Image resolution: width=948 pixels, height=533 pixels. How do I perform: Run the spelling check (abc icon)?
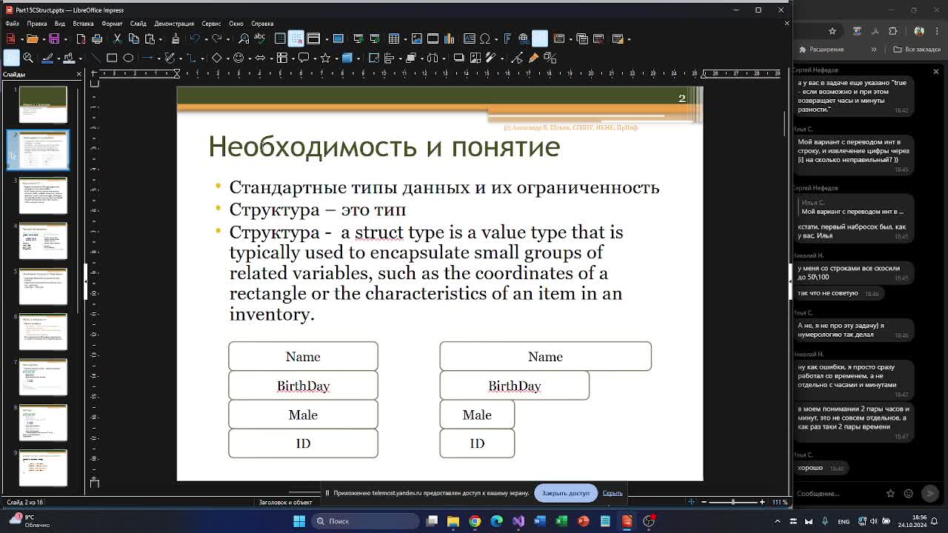(x=259, y=38)
